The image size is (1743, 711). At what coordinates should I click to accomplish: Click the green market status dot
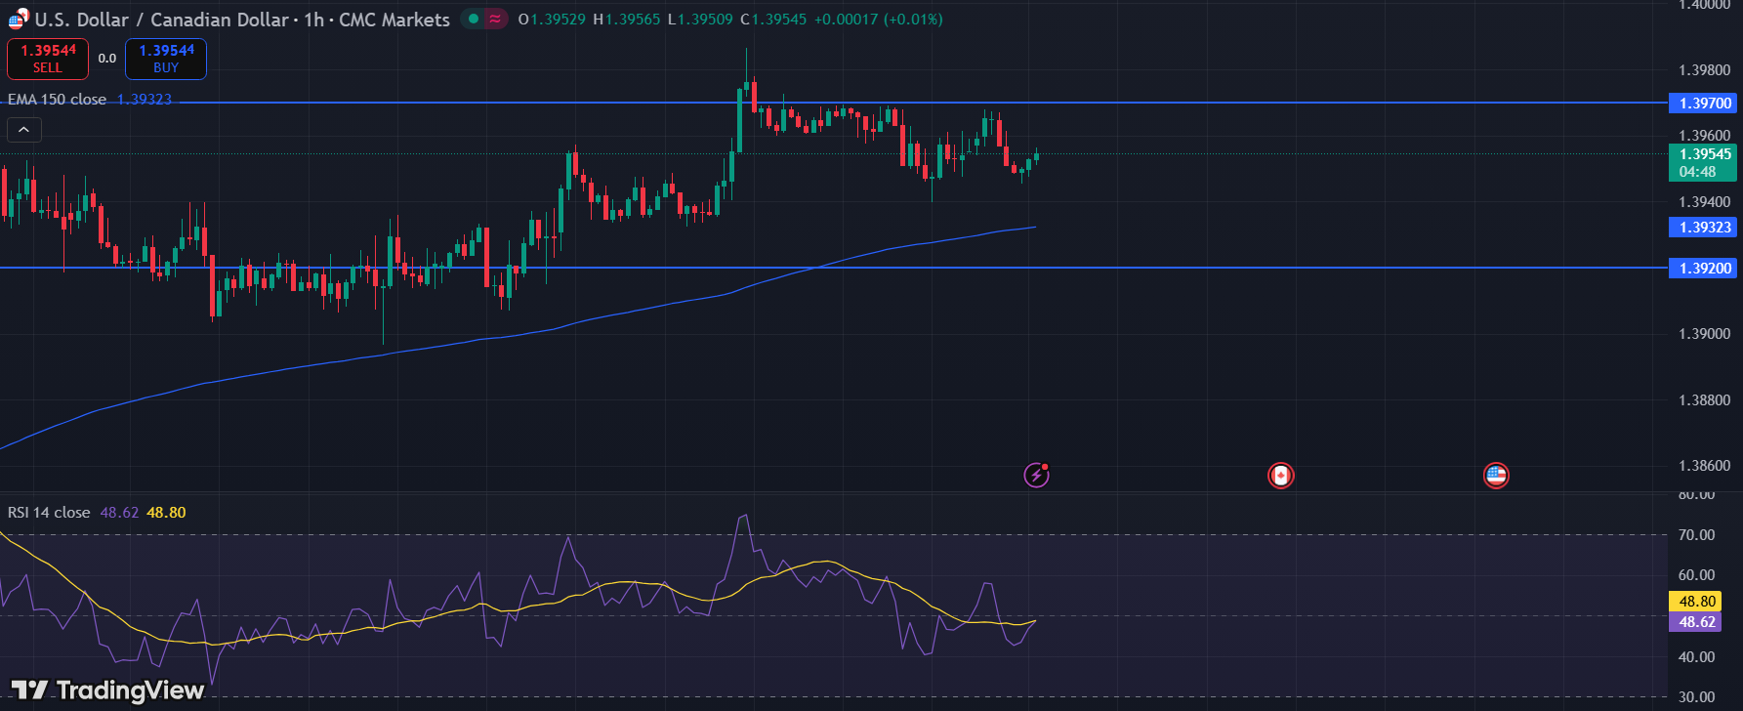coord(474,19)
